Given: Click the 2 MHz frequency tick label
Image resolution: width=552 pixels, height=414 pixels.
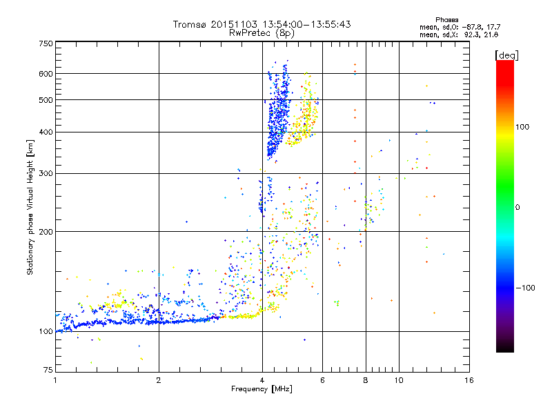Looking at the screenshot, I should click(159, 380).
